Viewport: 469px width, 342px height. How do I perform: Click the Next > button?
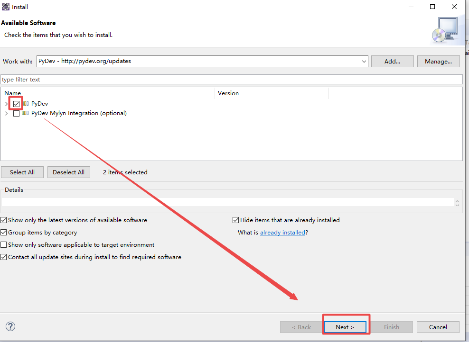coord(345,327)
